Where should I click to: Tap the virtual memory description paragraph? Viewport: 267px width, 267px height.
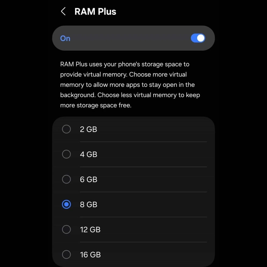tap(130, 85)
